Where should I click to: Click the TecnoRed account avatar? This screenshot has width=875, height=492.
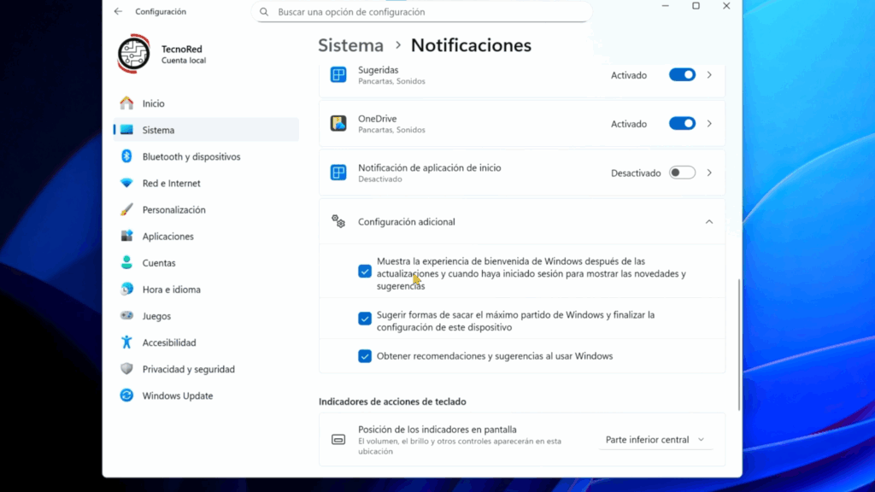pyautogui.click(x=133, y=52)
